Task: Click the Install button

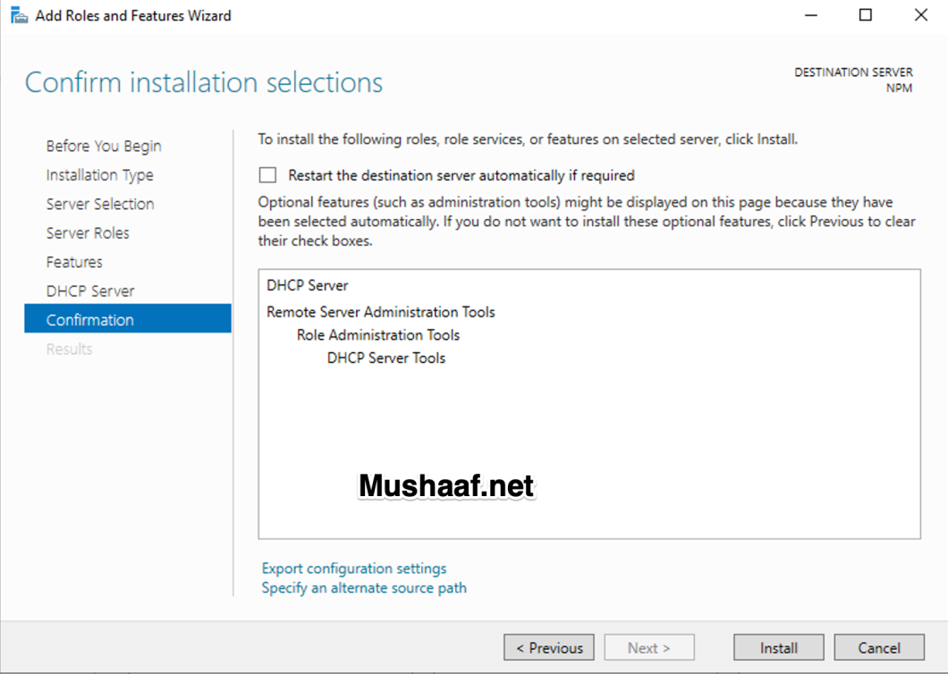Action: (x=777, y=647)
